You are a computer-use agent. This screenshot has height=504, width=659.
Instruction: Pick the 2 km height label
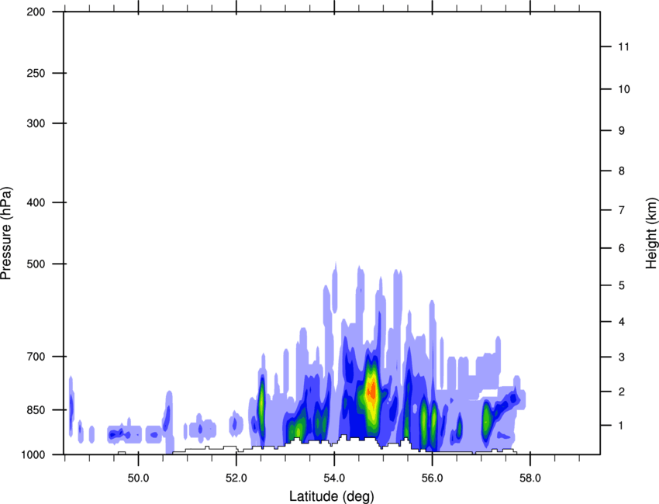[x=622, y=392]
